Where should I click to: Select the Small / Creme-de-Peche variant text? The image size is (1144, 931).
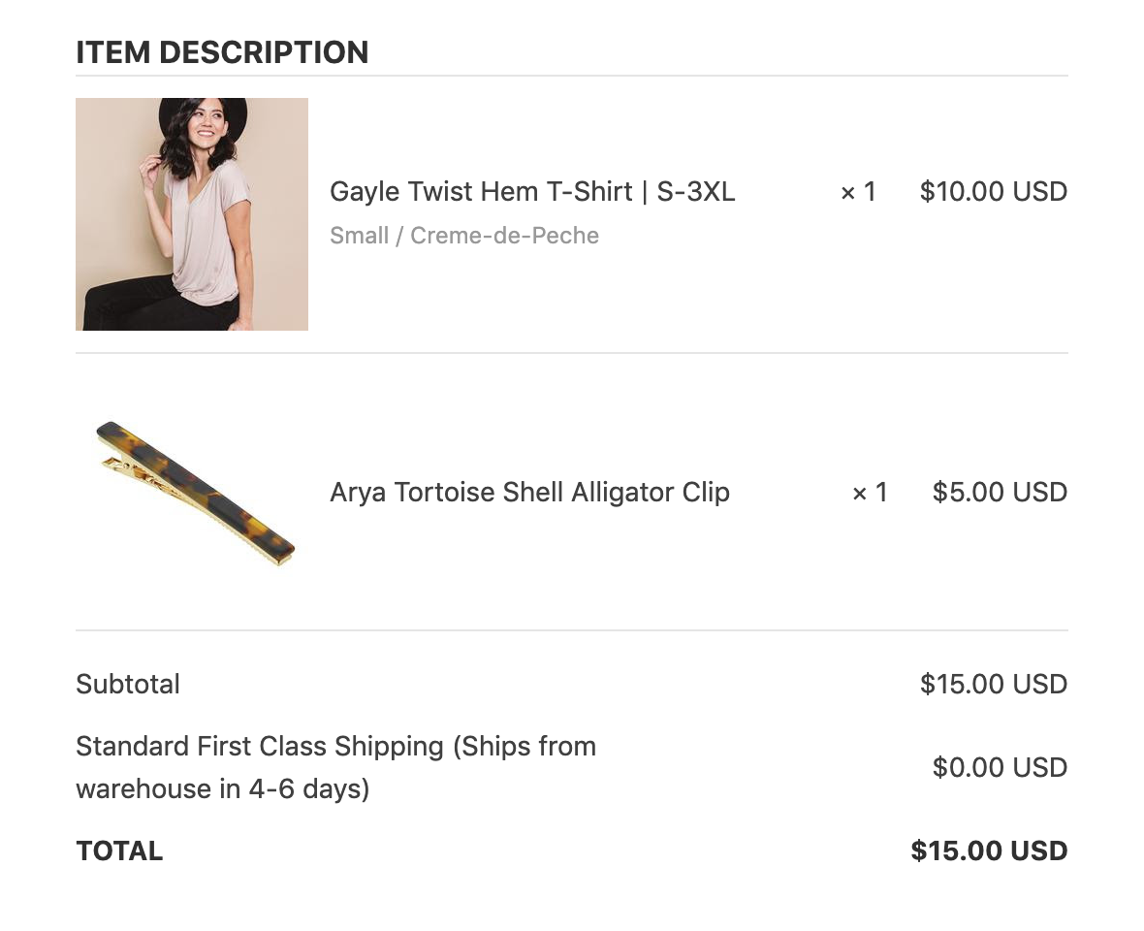click(x=464, y=235)
